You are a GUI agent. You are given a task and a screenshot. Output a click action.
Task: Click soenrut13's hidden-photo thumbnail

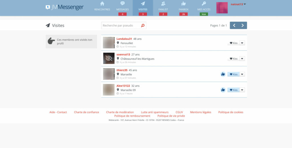coord(109,58)
